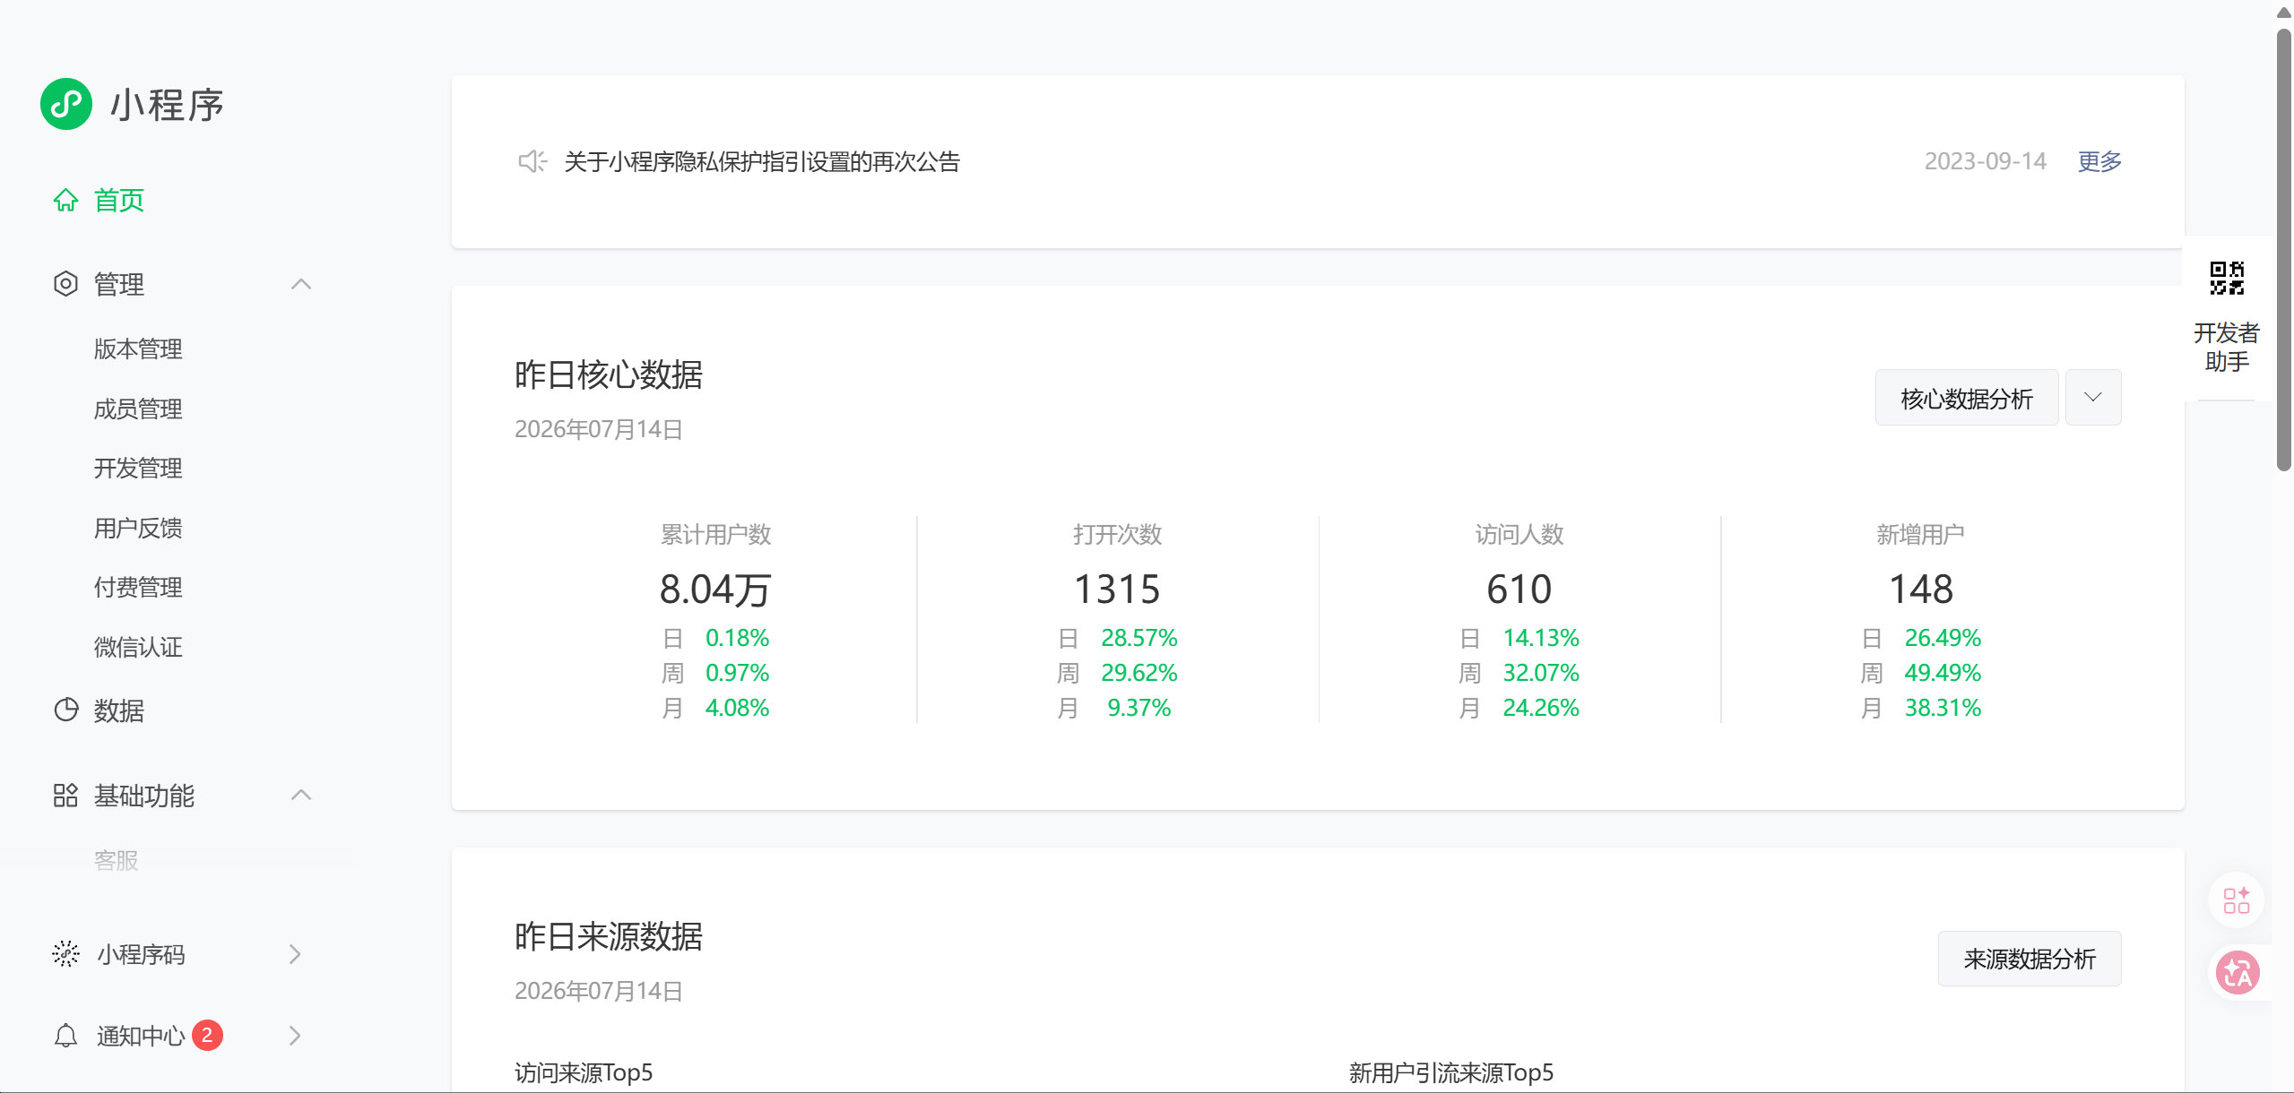Click 开发者助手 label

pos(2227,347)
